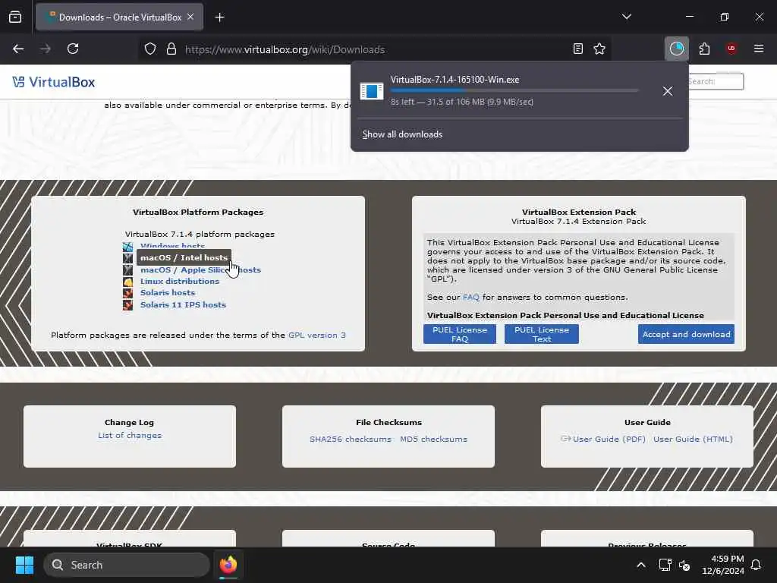The height and width of the screenshot is (583, 777).
Task: Open the uBlock Origin extension icon
Action: pyautogui.click(x=731, y=49)
